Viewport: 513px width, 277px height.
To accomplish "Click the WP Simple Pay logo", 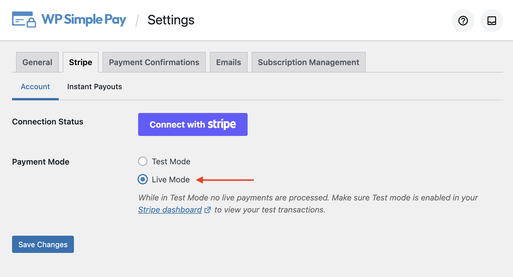I will click(x=69, y=19).
